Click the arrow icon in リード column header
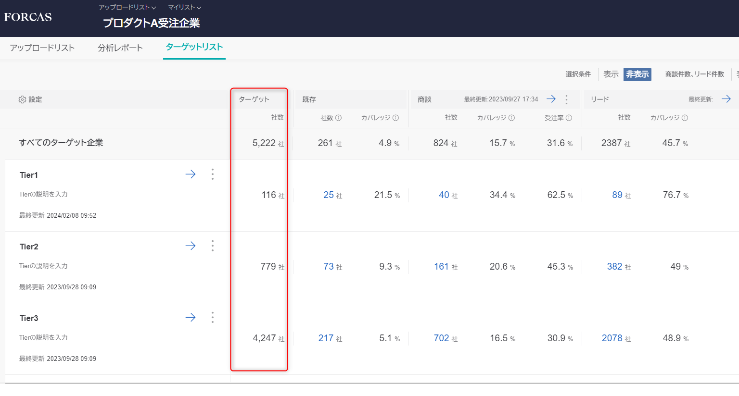Viewport: 739px width, 396px height. point(726,99)
